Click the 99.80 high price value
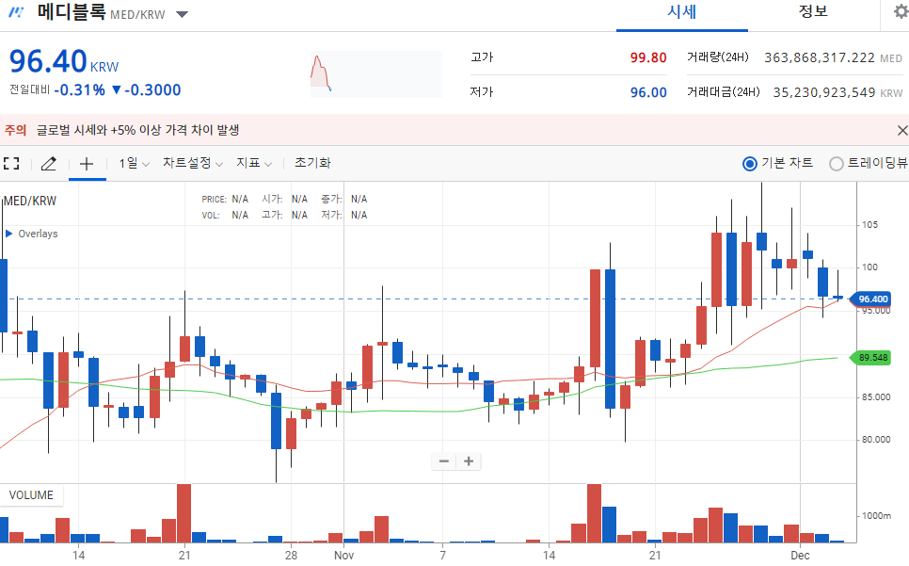Screen dimensions: 909x566 point(648,58)
